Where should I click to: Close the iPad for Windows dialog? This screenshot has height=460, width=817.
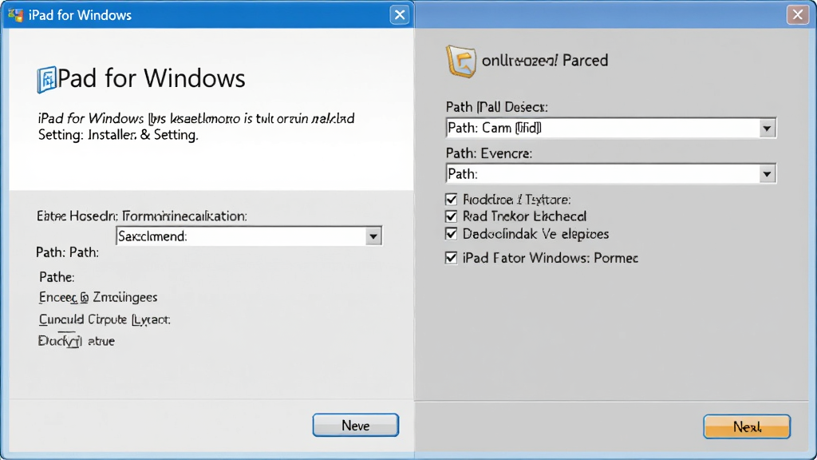(x=400, y=15)
